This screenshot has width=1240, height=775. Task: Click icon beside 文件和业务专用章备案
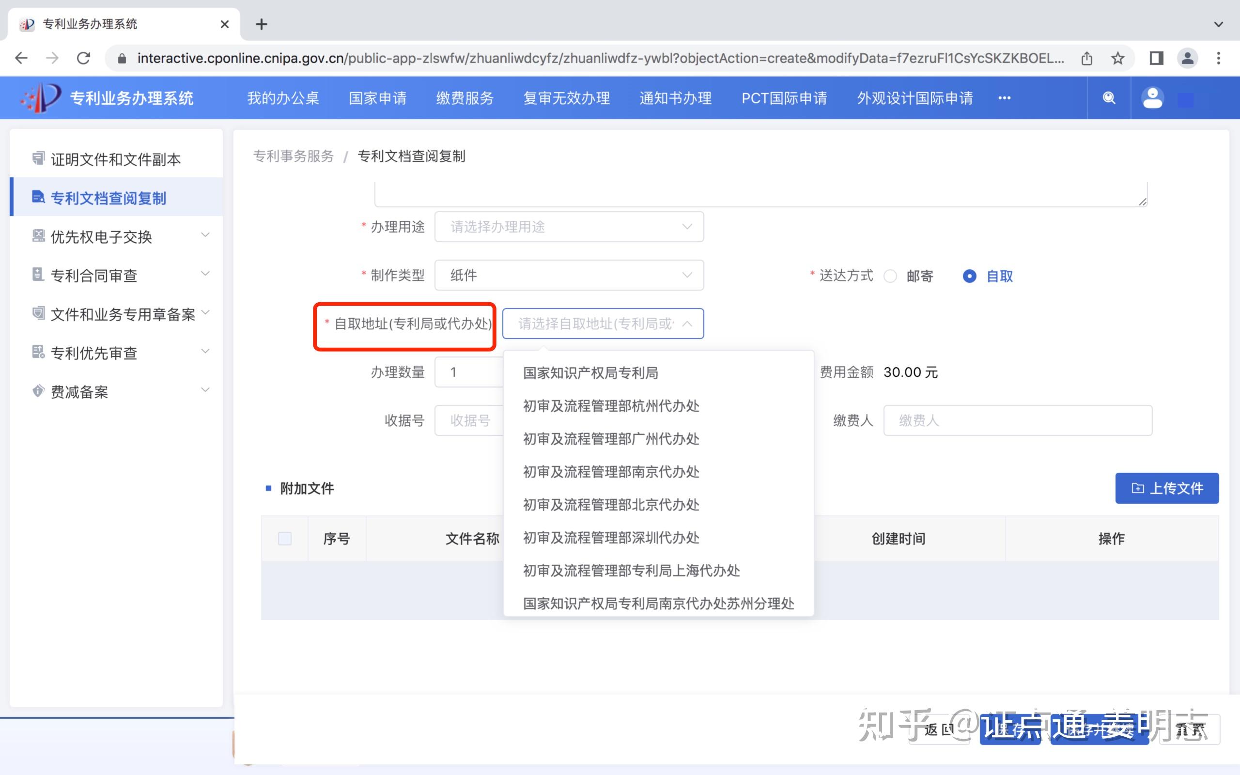(x=38, y=313)
